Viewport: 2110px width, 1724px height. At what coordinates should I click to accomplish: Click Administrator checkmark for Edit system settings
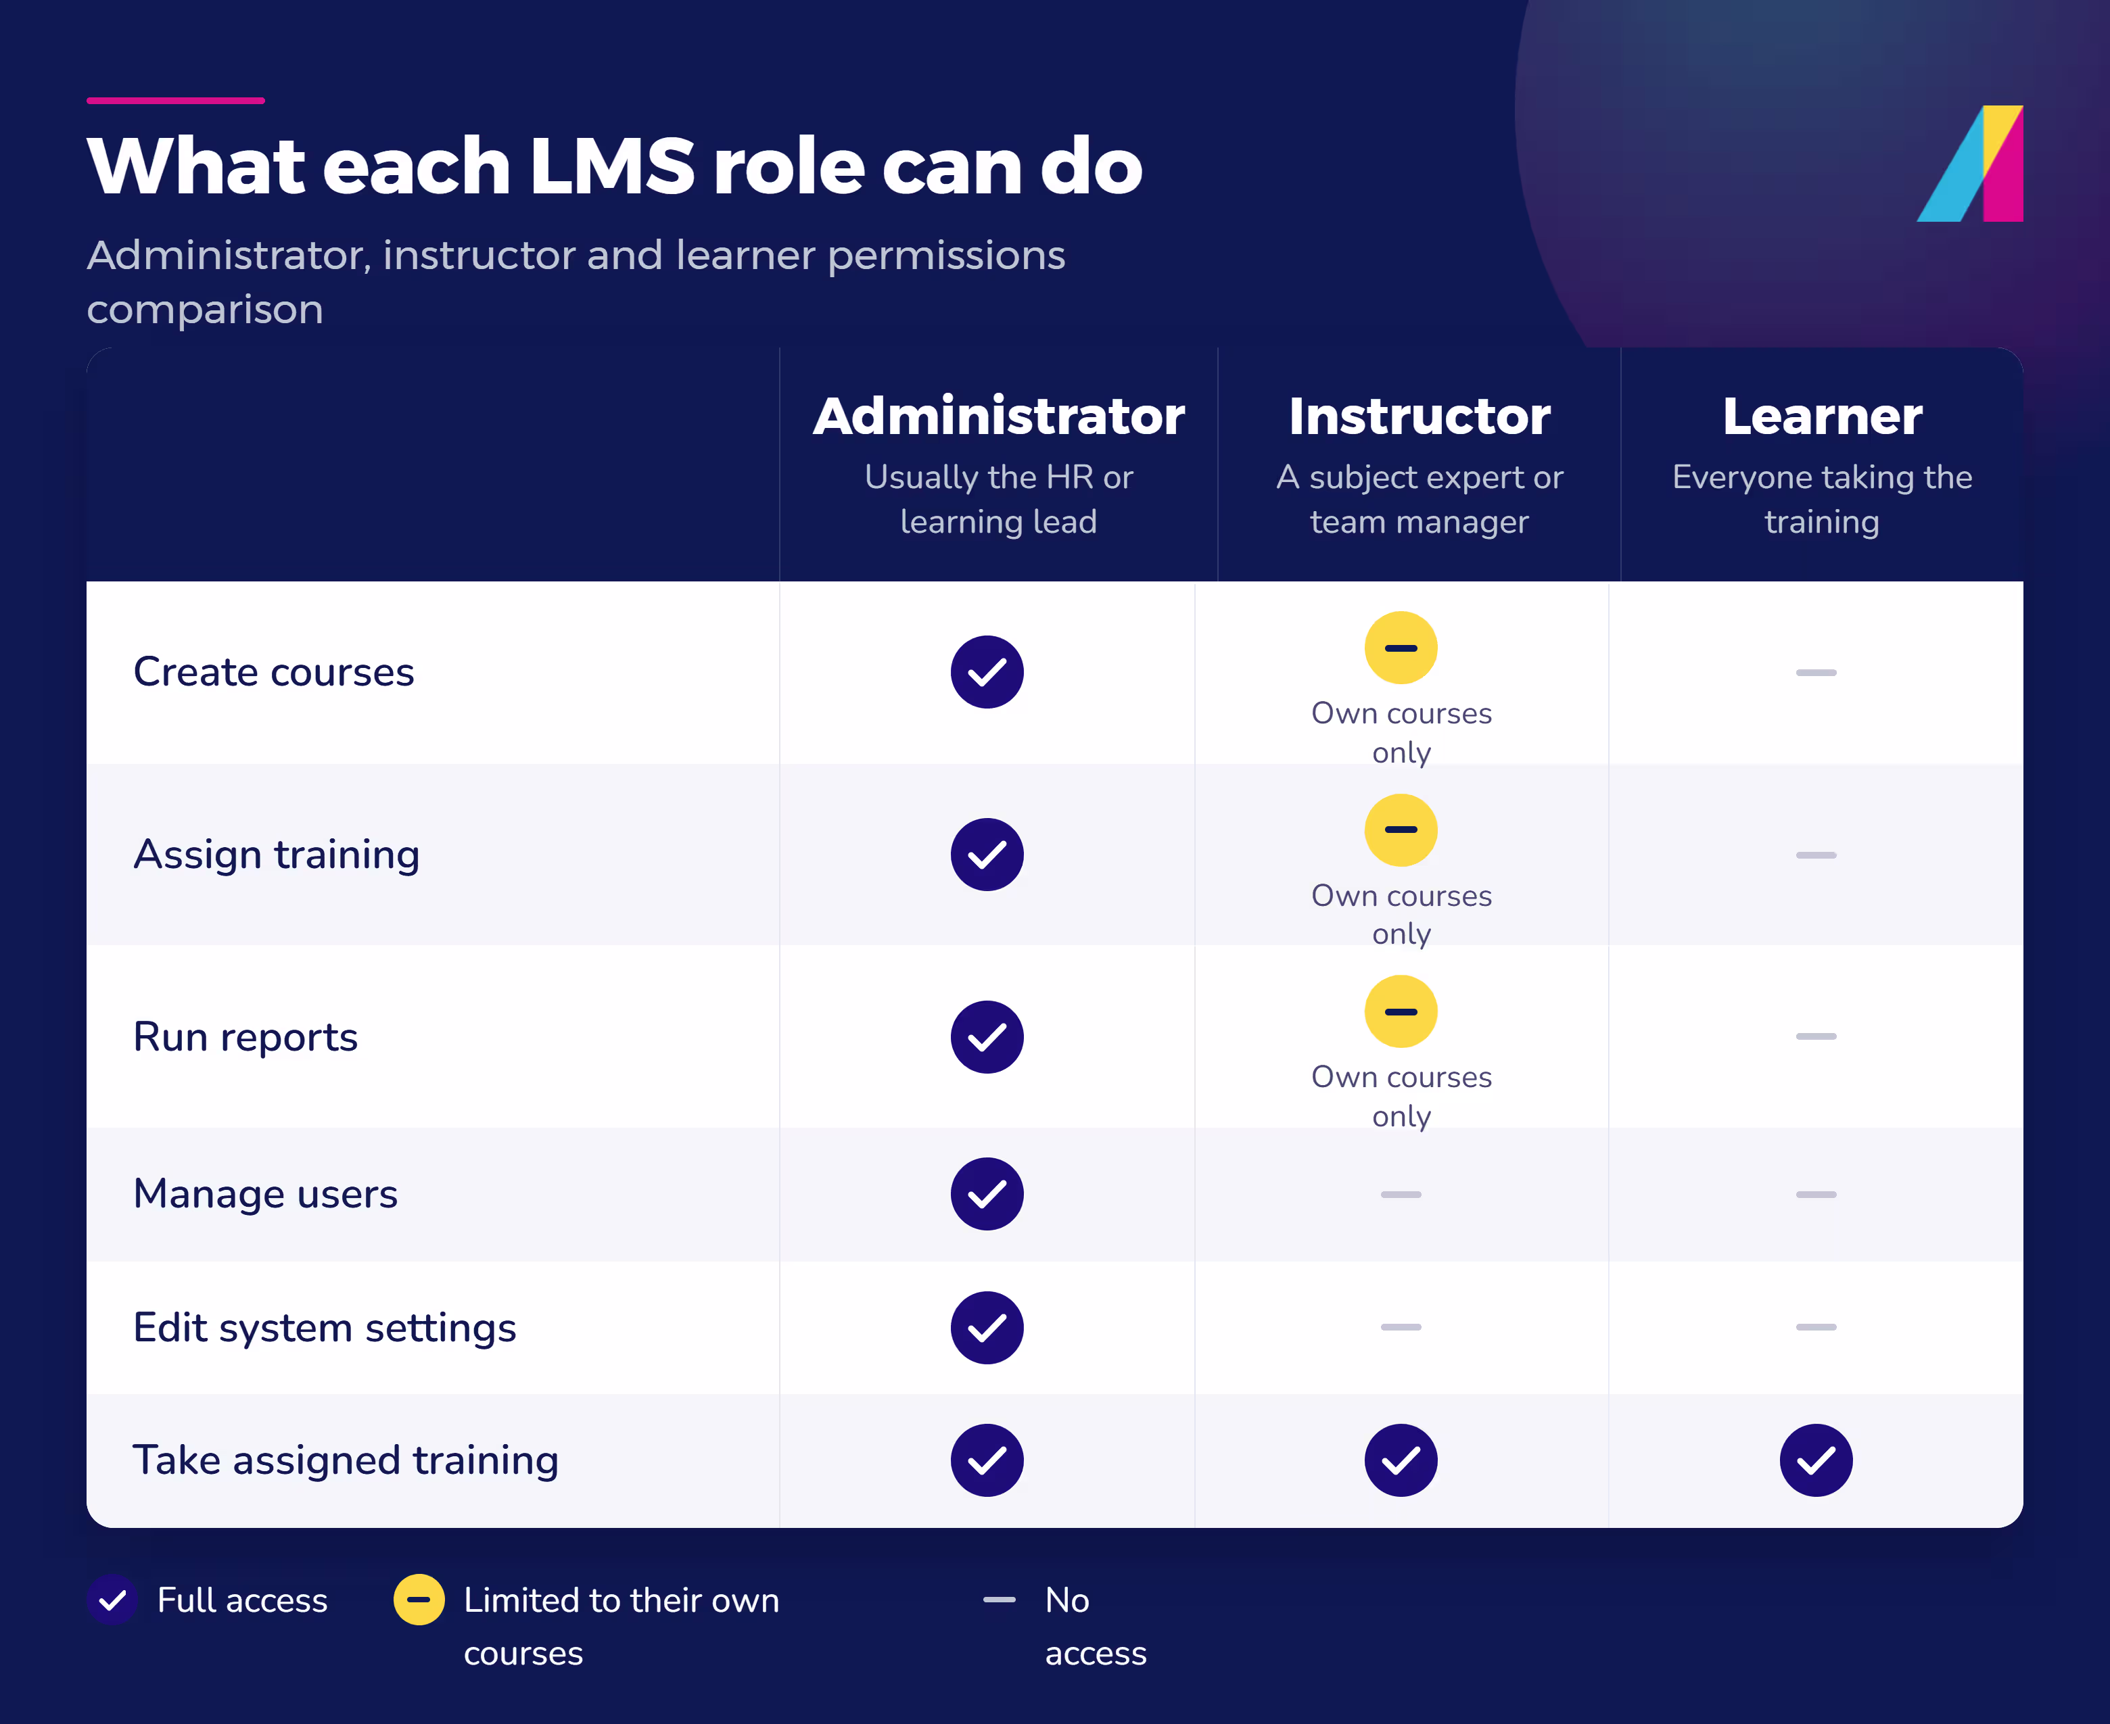click(987, 1326)
